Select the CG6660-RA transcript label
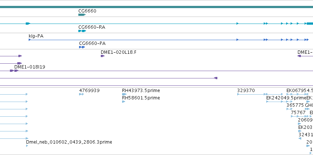Screen dimensions: 313x155 [x=92, y=27]
